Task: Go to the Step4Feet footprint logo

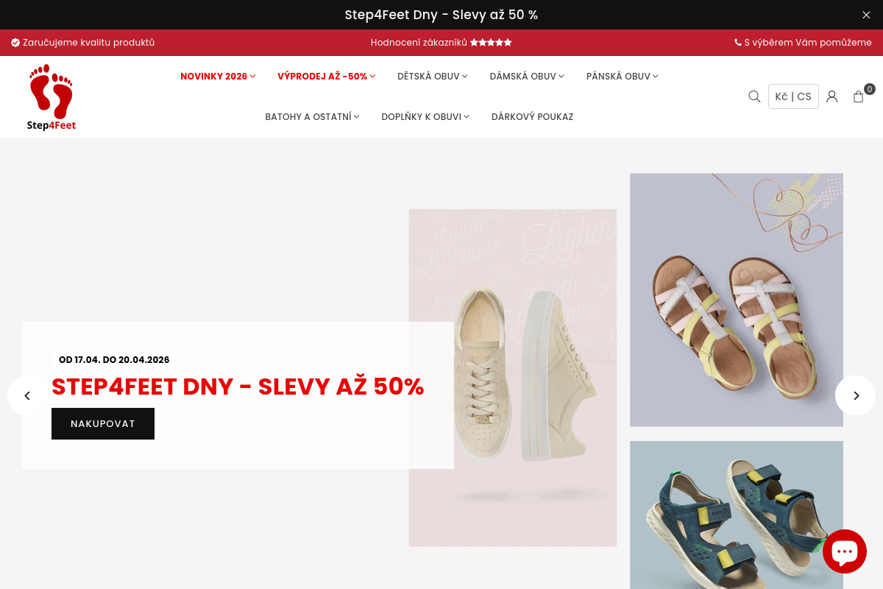Action: tap(52, 97)
